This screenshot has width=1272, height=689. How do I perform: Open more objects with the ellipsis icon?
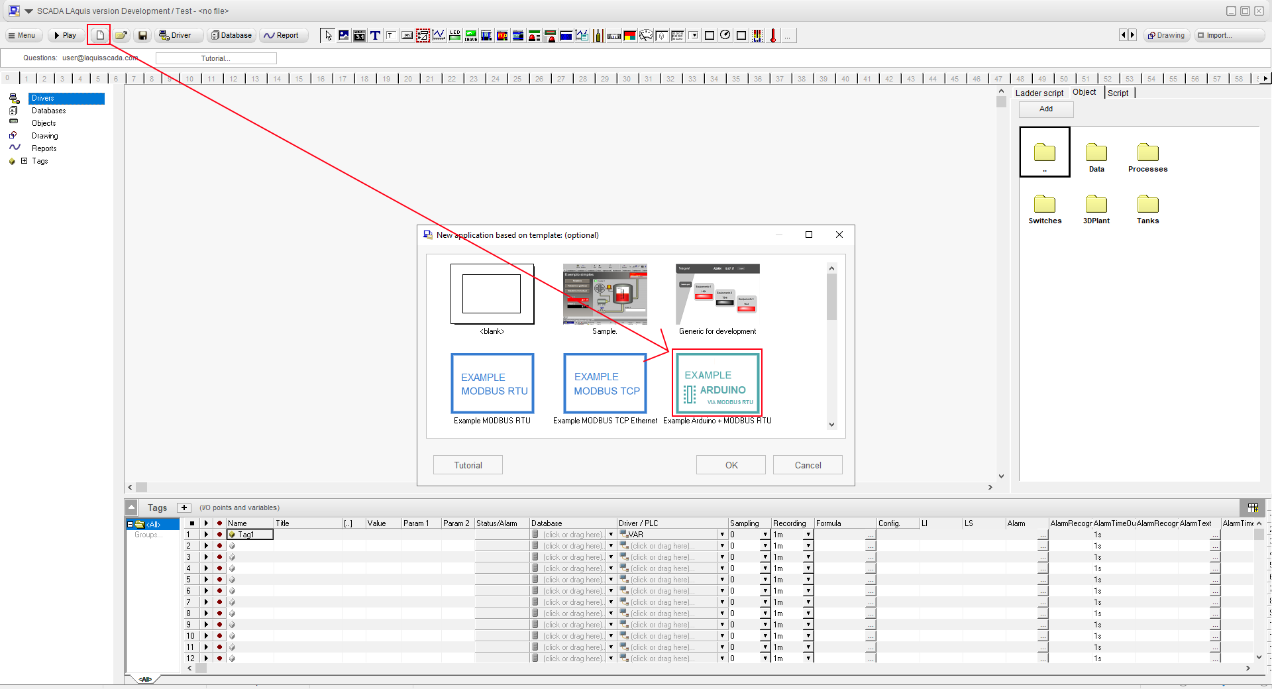(x=788, y=36)
